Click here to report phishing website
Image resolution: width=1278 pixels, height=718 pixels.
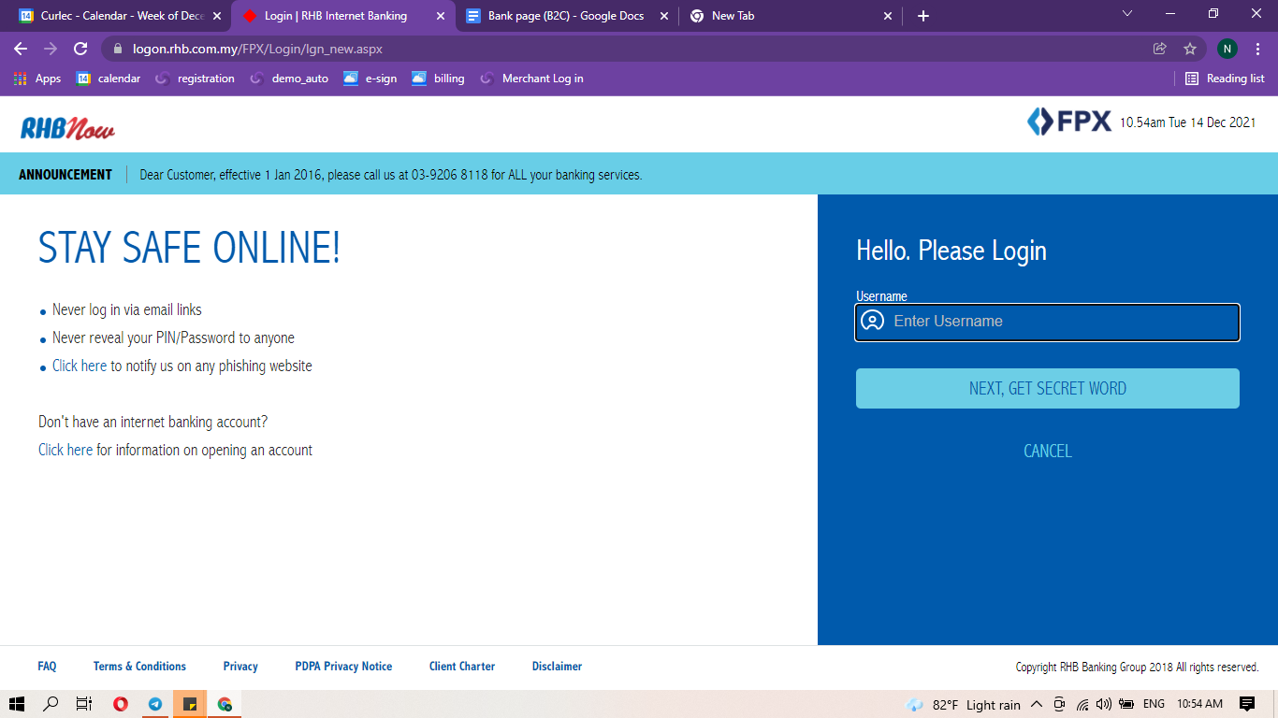tap(80, 366)
